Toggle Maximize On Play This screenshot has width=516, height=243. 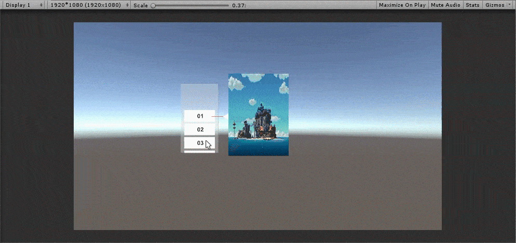(402, 5)
